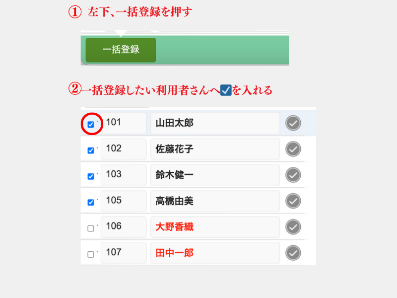Click the gray checkmark icon for 山田太郎

[293, 123]
